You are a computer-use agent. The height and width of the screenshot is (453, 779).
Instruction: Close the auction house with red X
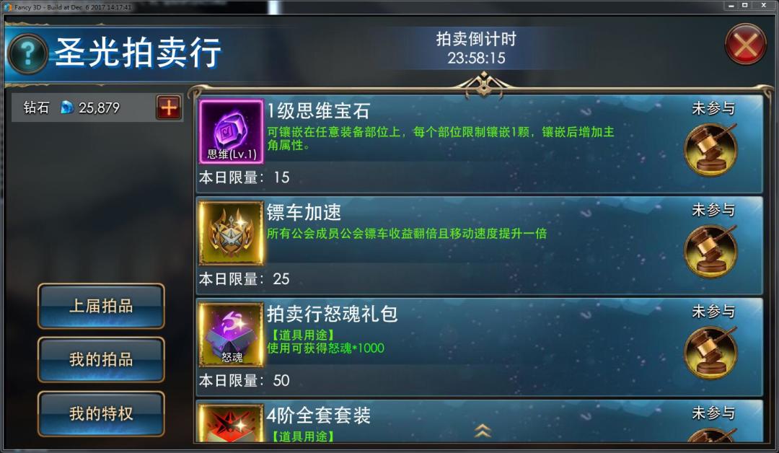[x=745, y=44]
